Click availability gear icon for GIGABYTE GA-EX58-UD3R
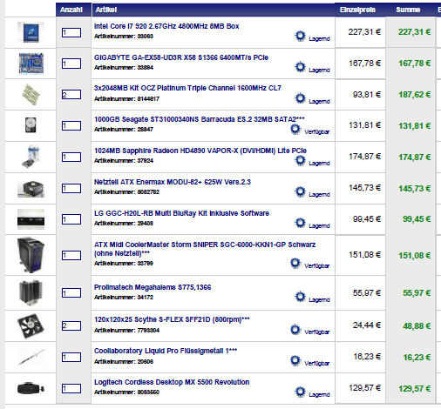 coord(300,67)
